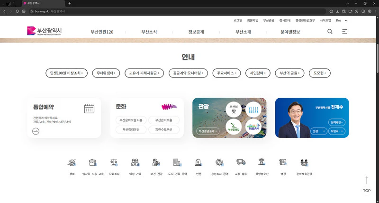Expand 부산의 공원 + pill

289,73
